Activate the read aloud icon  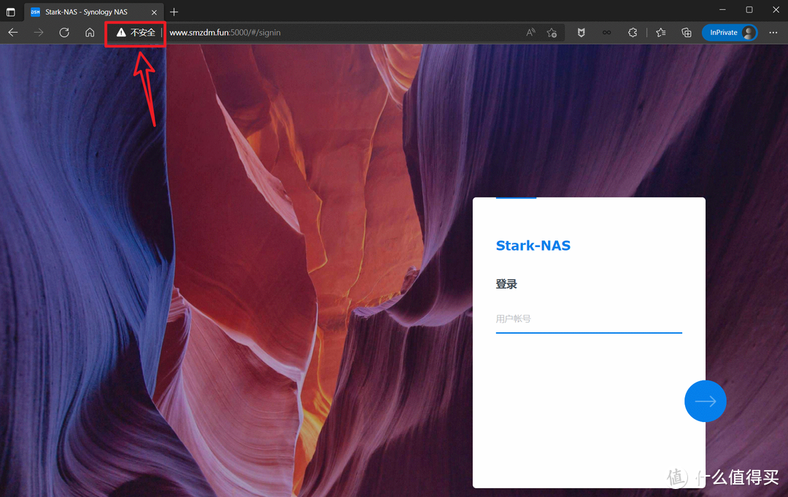click(x=530, y=33)
